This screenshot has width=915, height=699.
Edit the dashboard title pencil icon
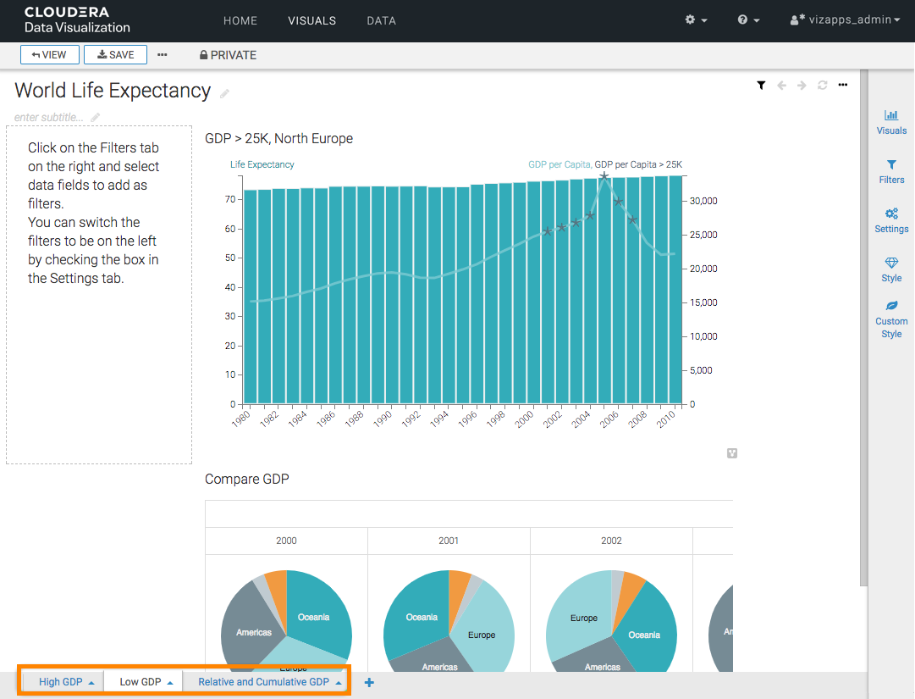click(224, 93)
